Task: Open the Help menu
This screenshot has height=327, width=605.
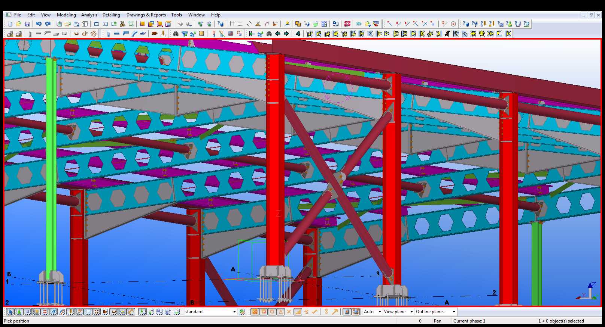Action: pos(216,15)
